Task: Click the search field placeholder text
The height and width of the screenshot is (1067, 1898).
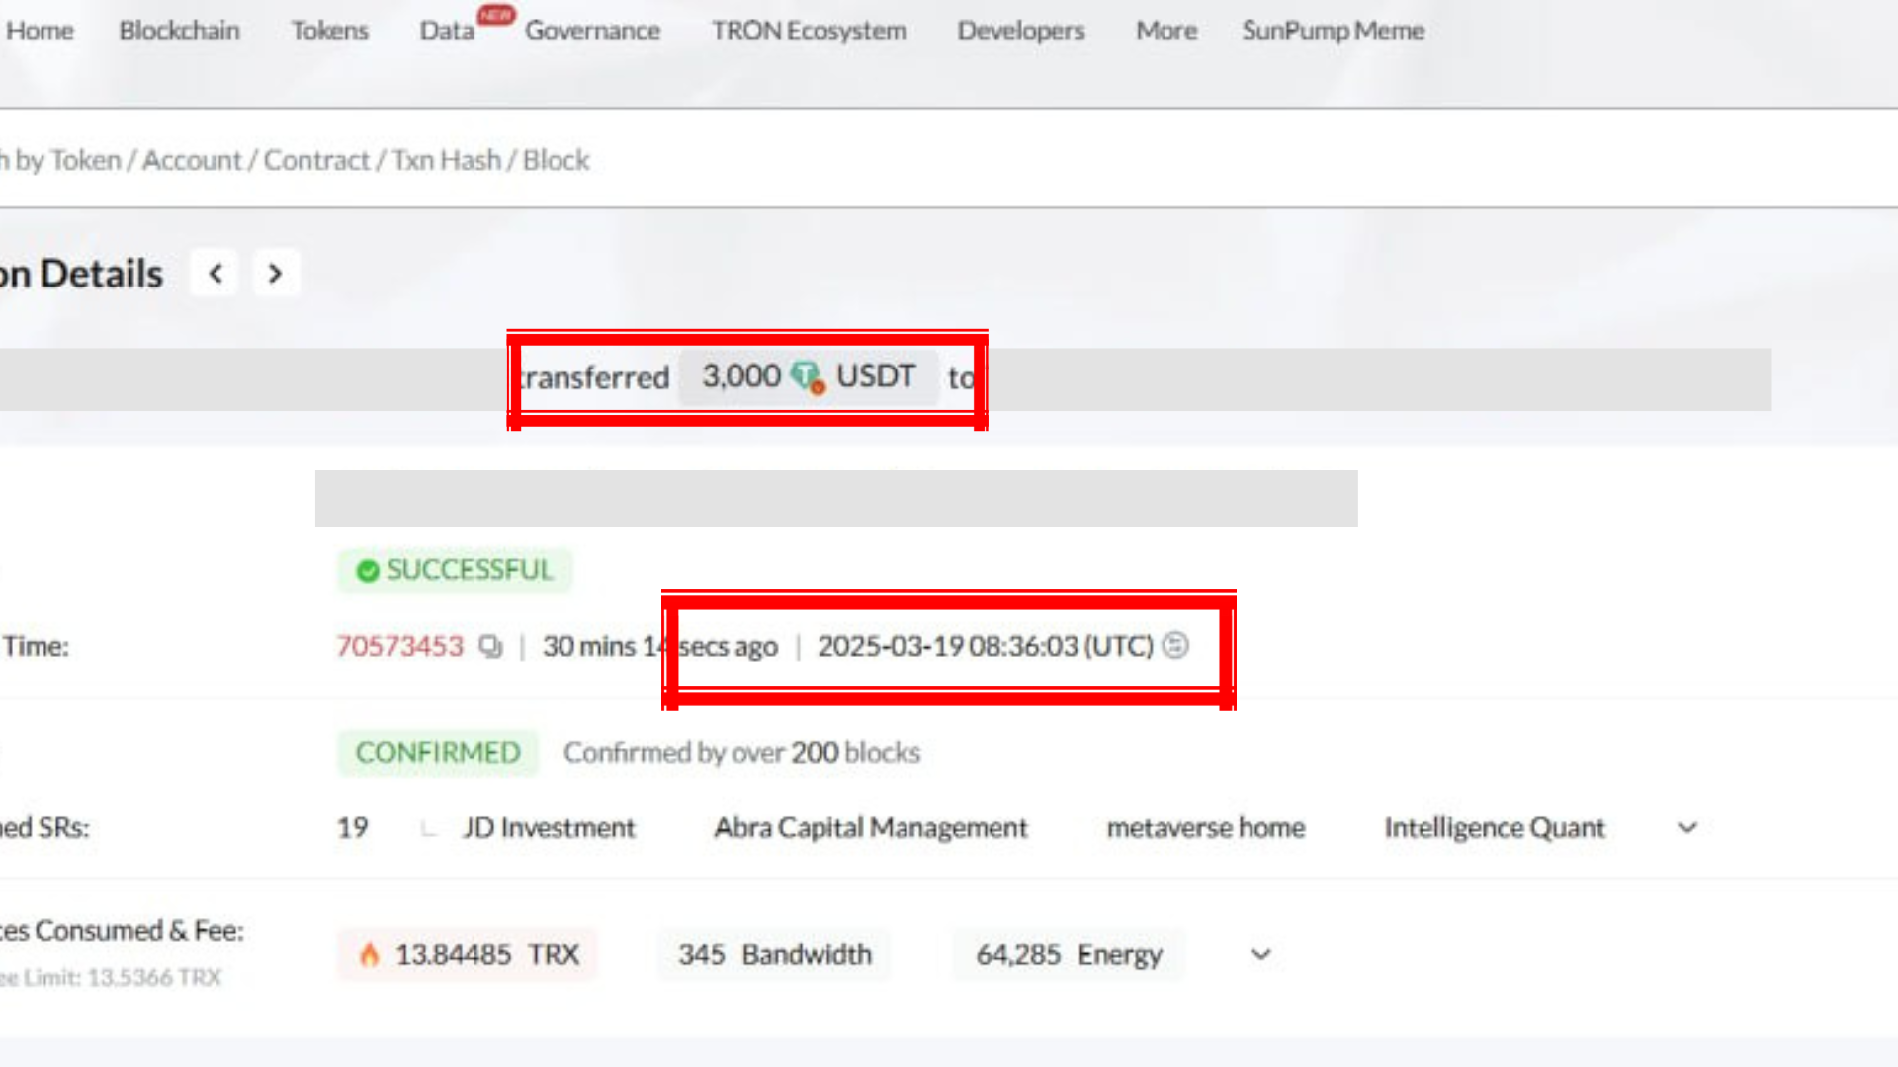Action: coord(295,160)
